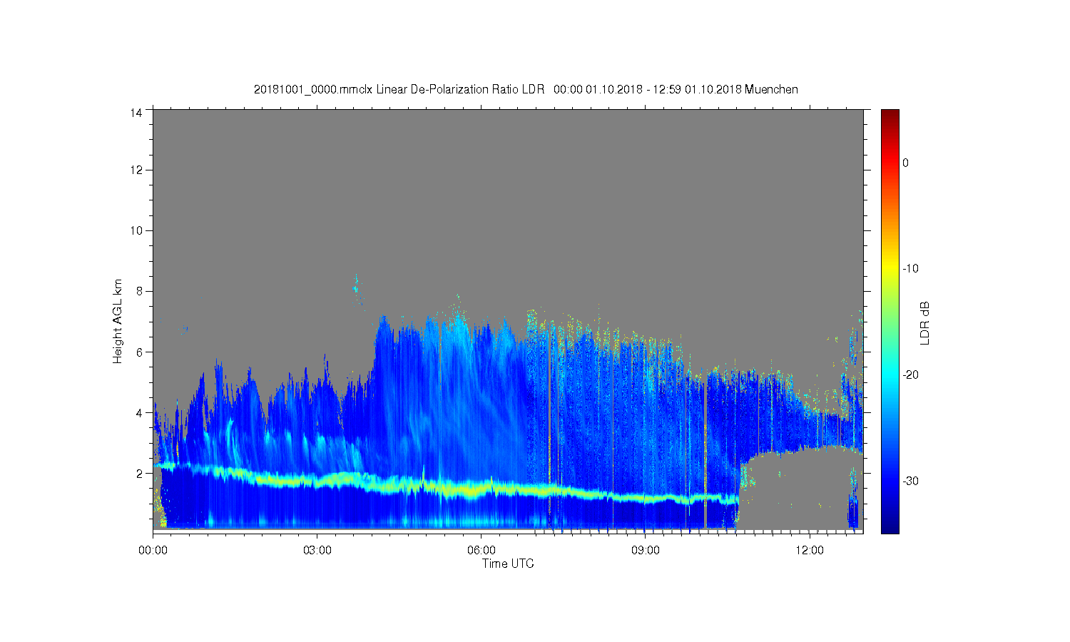
Task: Click the -30 colorbar scale value
Action: point(910,481)
